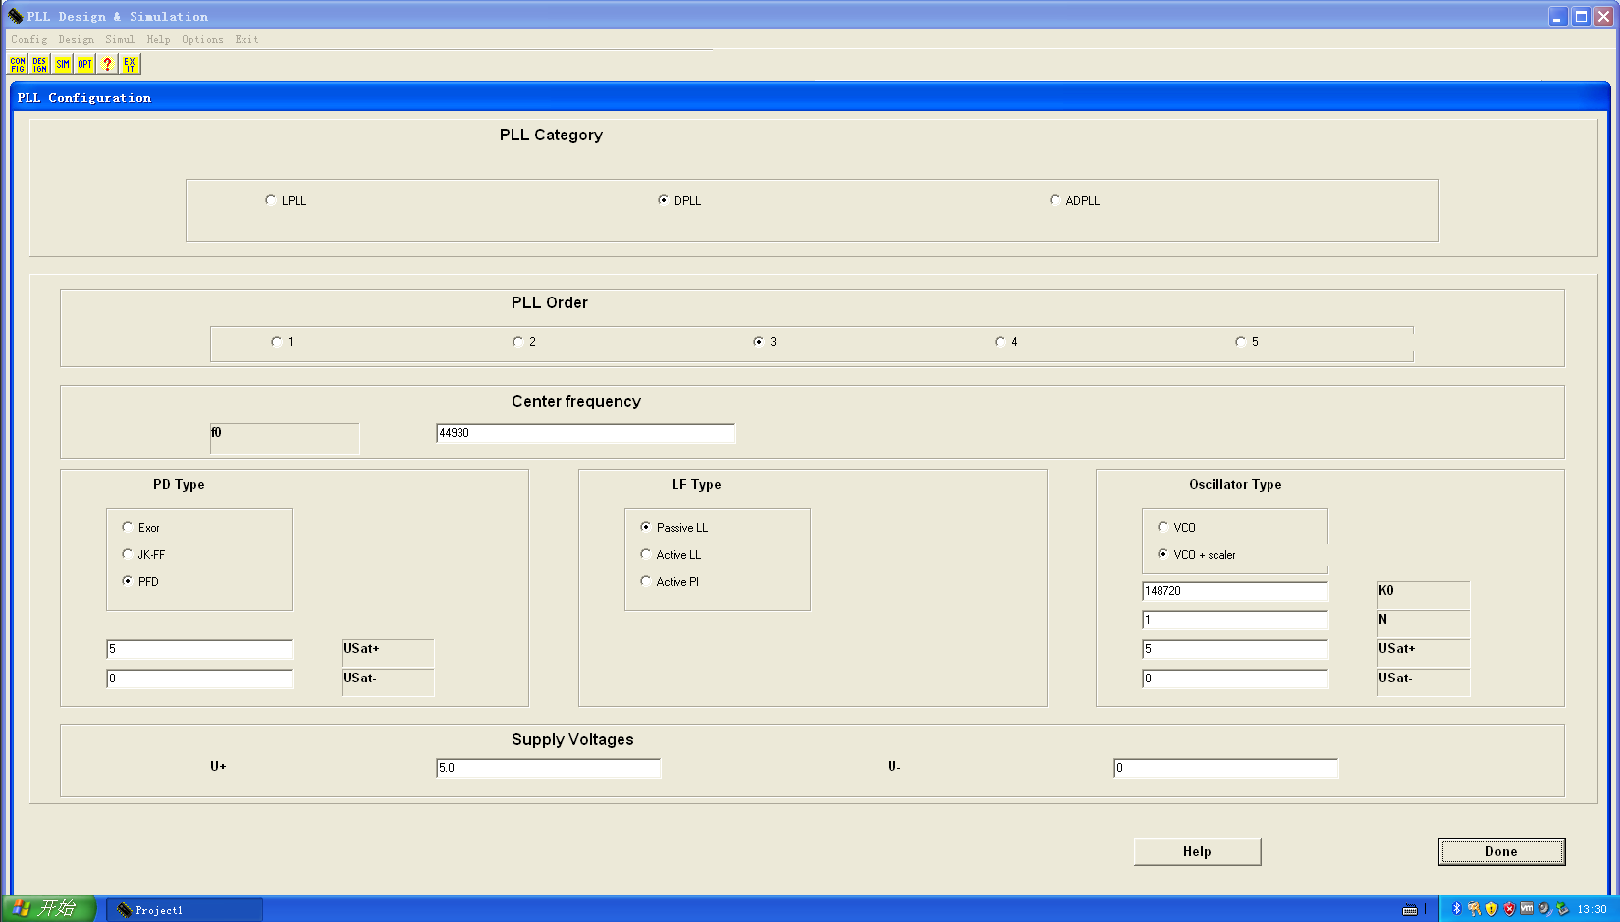Click the PLL Configuration title bar
The height and width of the screenshot is (922, 1620).
[810, 97]
